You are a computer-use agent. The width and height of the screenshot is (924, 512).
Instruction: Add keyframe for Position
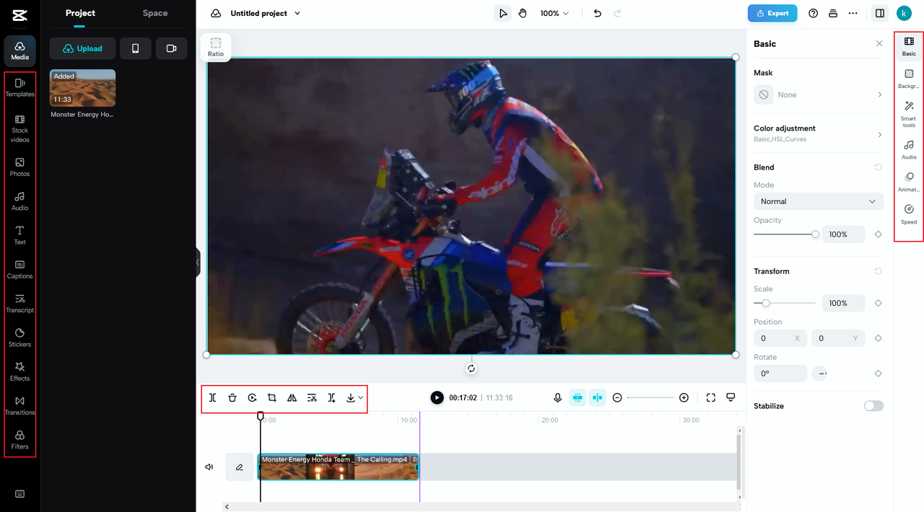pyautogui.click(x=878, y=338)
